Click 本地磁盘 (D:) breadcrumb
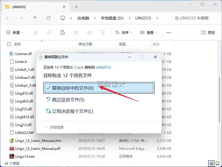222x167 pixels. tap(112, 18)
